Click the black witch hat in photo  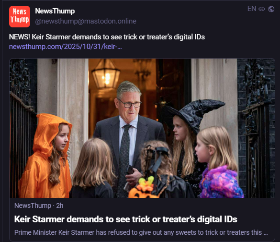click(193, 115)
